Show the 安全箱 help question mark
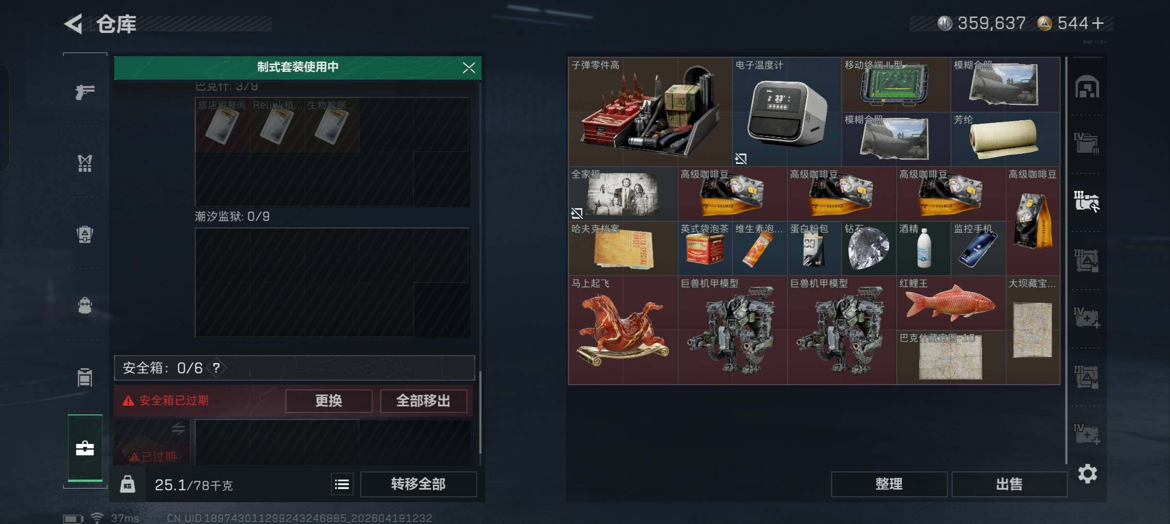 [x=216, y=368]
